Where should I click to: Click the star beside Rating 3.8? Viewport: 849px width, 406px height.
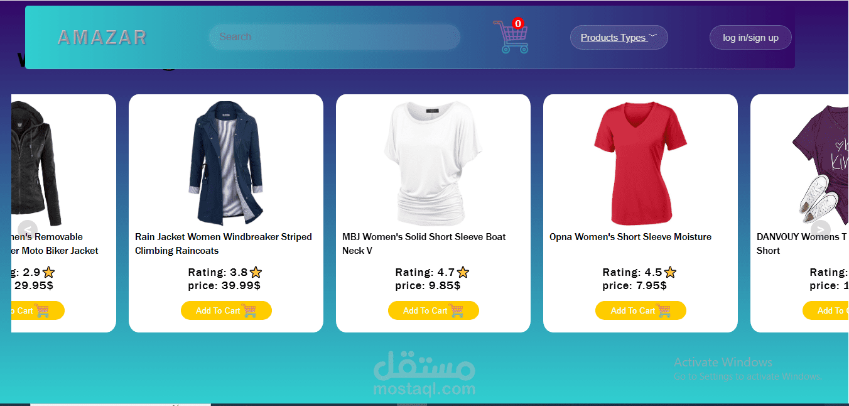coord(256,272)
